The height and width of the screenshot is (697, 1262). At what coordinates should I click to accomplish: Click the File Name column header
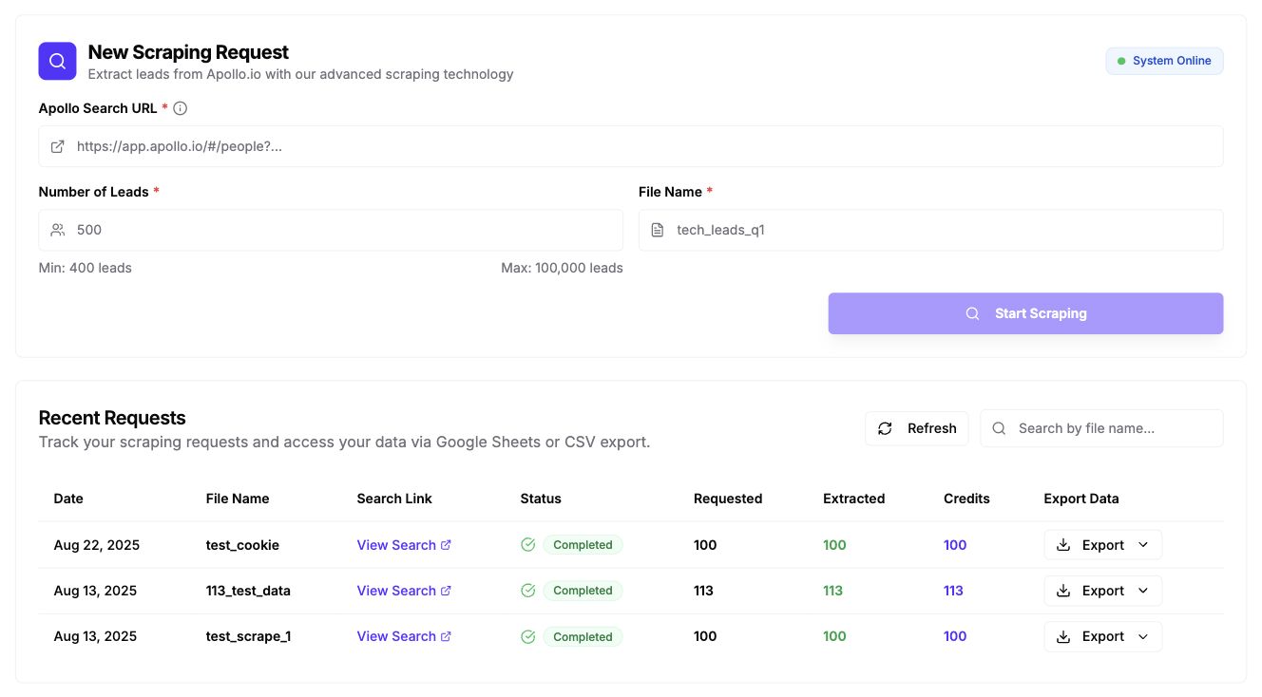click(238, 499)
